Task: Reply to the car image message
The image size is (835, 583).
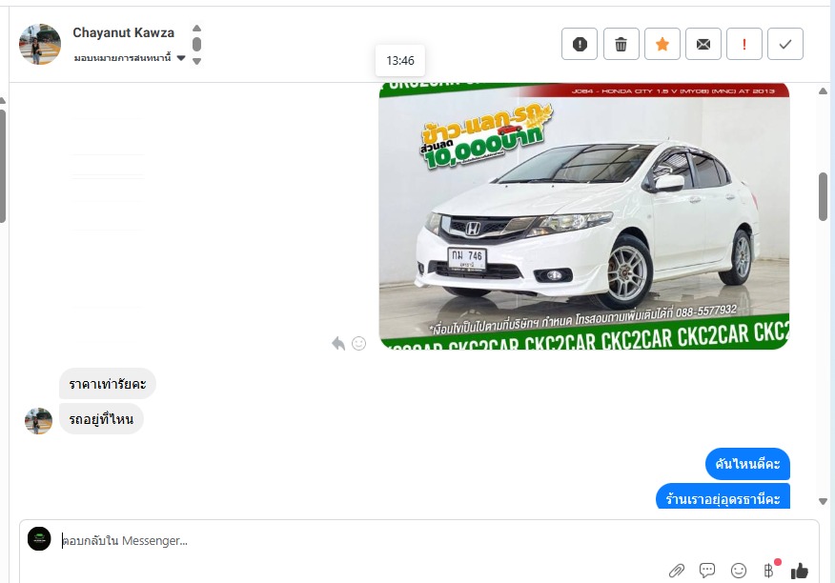Action: coord(338,343)
